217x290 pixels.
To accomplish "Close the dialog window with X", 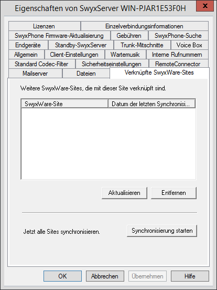I will pos(205,6).
